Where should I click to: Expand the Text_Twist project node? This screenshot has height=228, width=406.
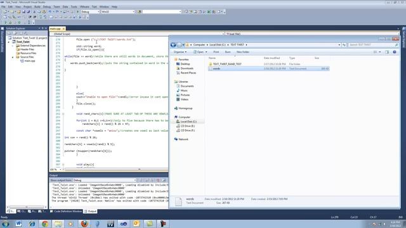coord(9,42)
